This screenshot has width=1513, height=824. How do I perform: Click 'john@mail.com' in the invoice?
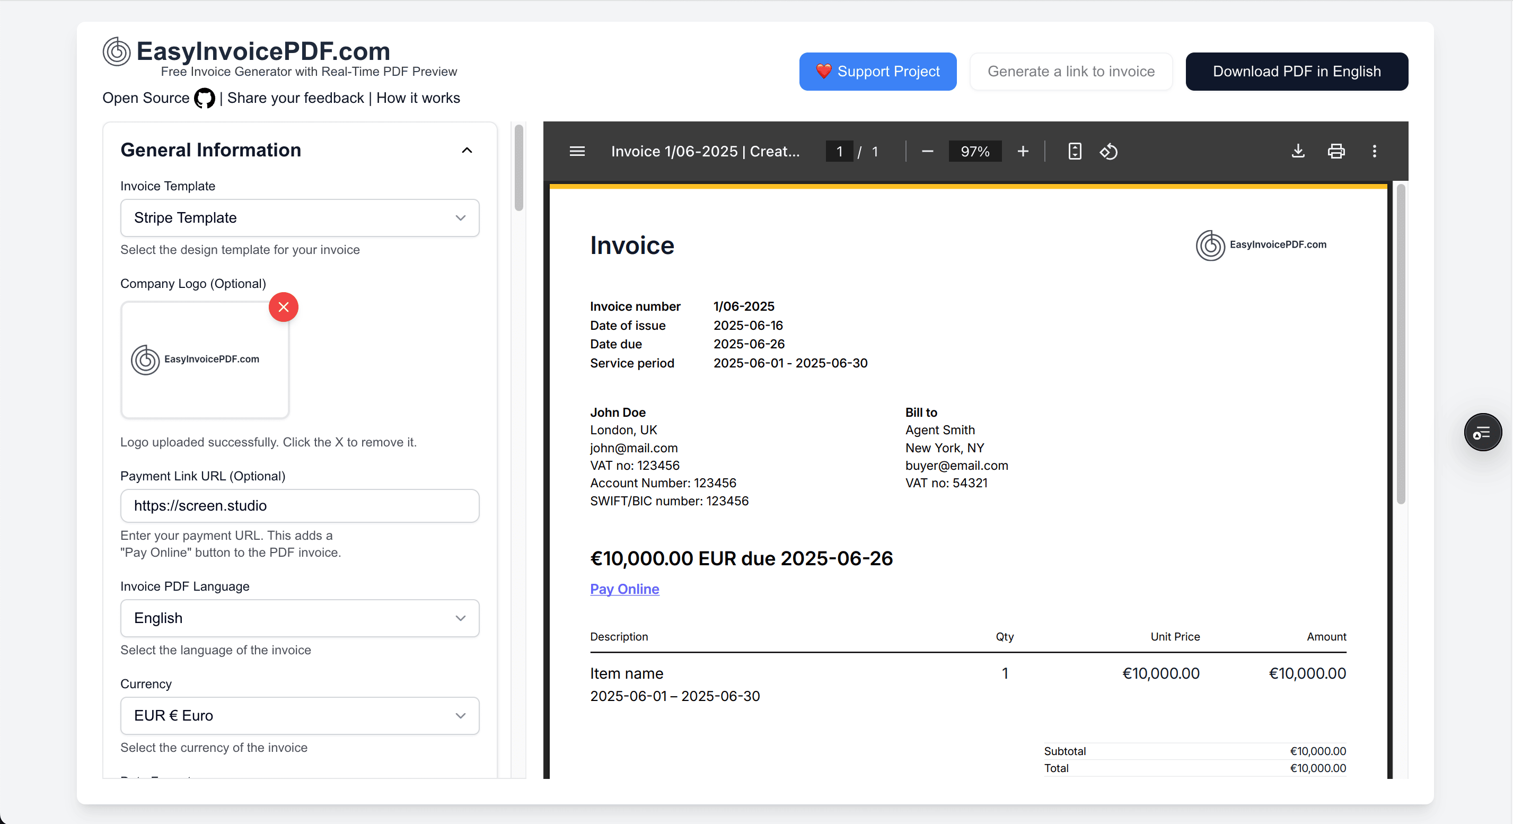click(634, 448)
